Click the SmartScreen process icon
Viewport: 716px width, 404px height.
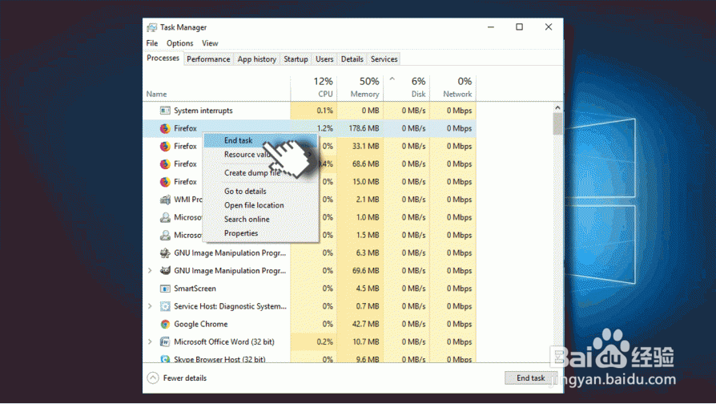click(x=165, y=289)
